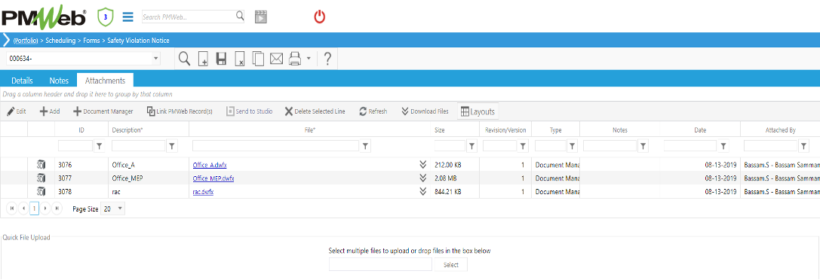Click the Description filter input field
Viewport: 820px width, 280px height.
coord(139,146)
